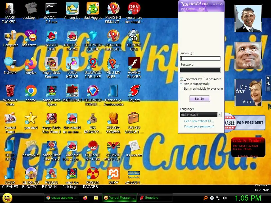Open the smiley face Start button

(x=7, y=198)
